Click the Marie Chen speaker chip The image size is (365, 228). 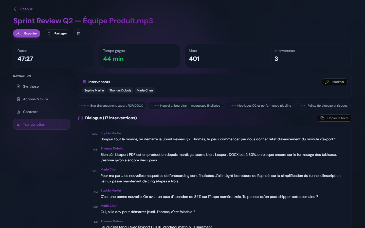click(145, 90)
